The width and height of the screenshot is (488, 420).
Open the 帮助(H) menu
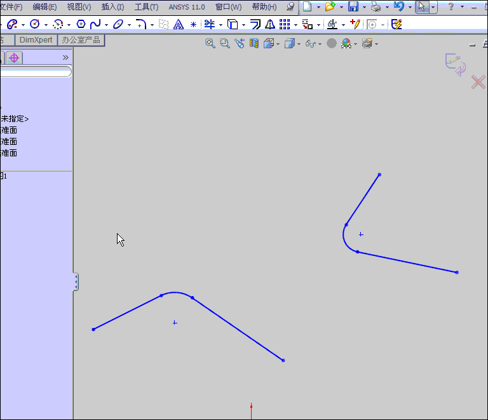[x=264, y=7]
